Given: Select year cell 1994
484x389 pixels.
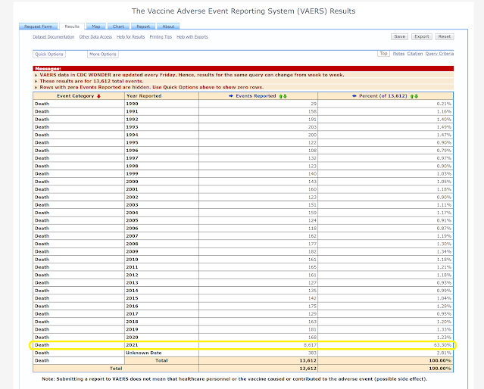Looking at the screenshot, I should click(x=132, y=135).
